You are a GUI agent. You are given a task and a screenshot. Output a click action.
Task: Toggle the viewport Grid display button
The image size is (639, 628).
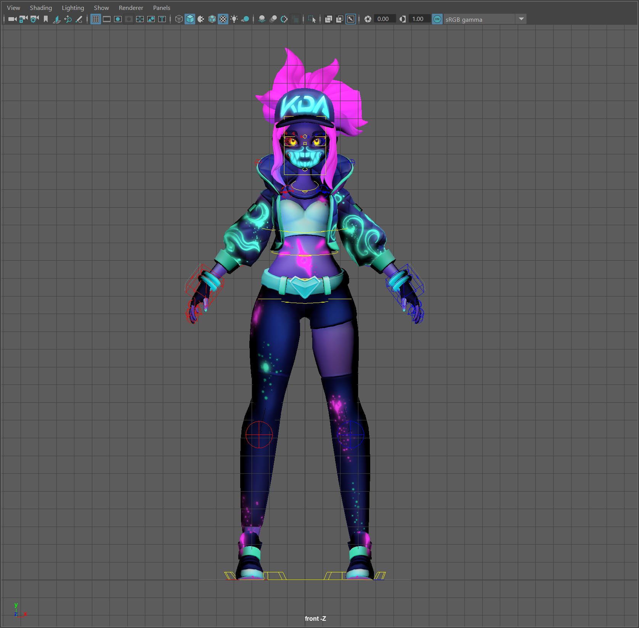pos(96,19)
